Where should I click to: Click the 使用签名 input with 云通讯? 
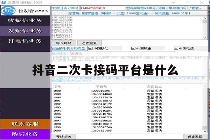(x=123, y=54)
